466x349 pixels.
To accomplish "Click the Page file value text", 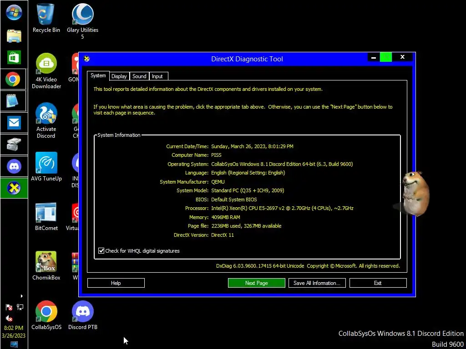I will coord(246,226).
